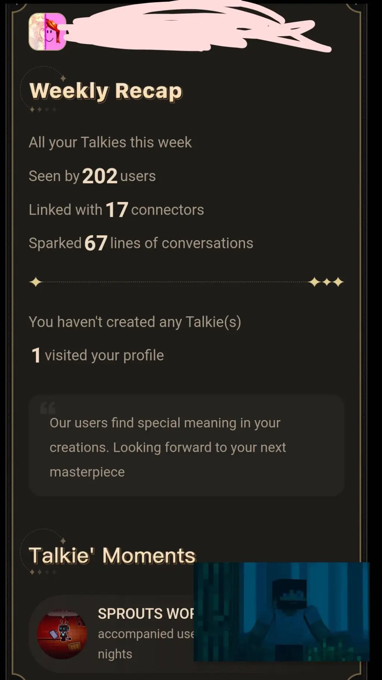Select the Weekly Recap heading

pyautogui.click(x=106, y=91)
